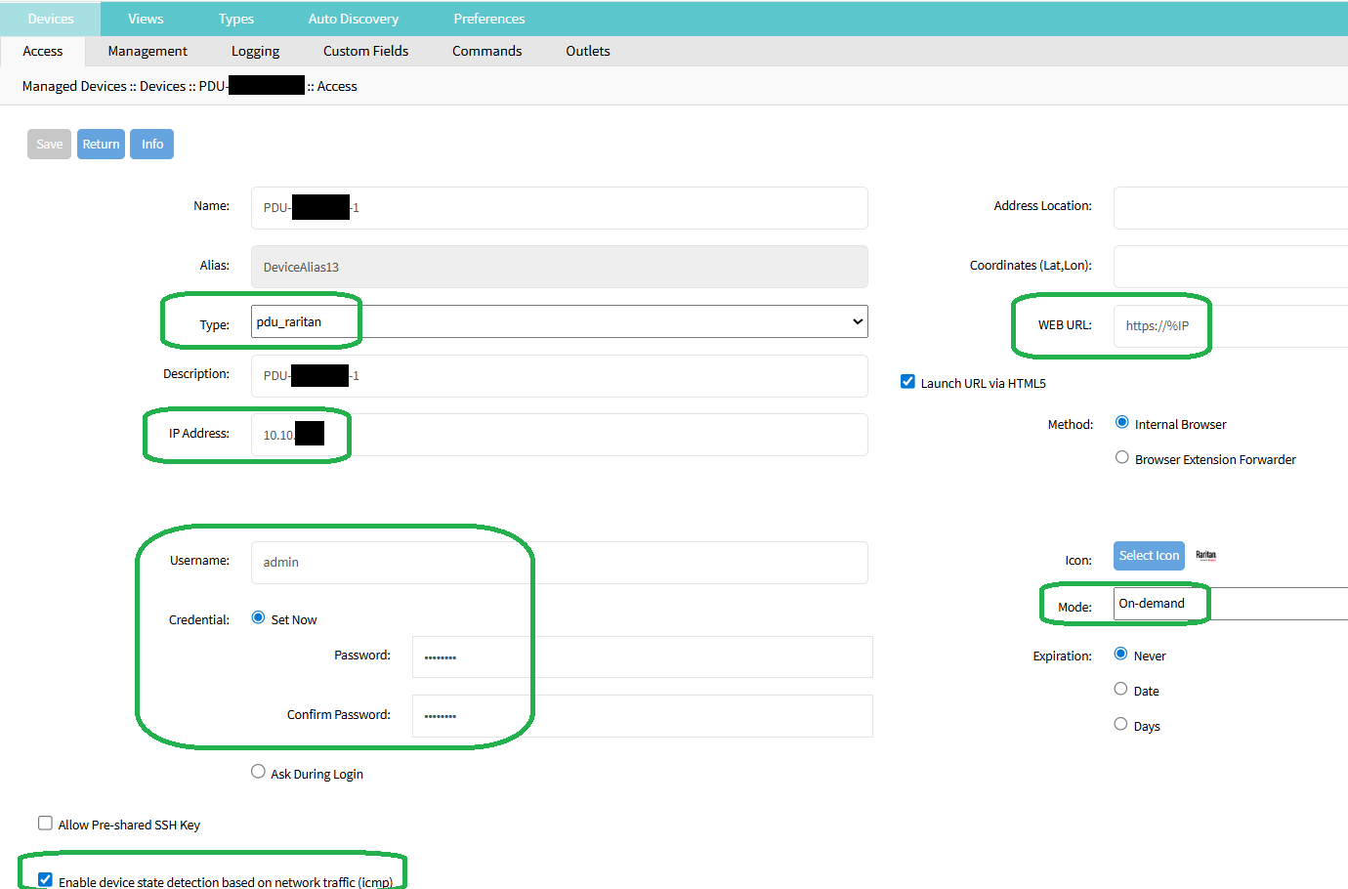Open the Preferences menu
The height and width of the screenshot is (889, 1348).
click(488, 19)
